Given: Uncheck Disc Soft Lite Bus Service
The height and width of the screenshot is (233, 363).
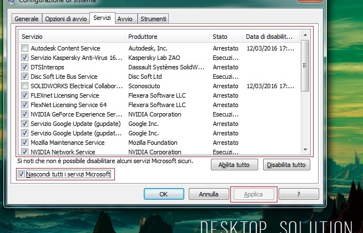Looking at the screenshot, I should [25, 77].
